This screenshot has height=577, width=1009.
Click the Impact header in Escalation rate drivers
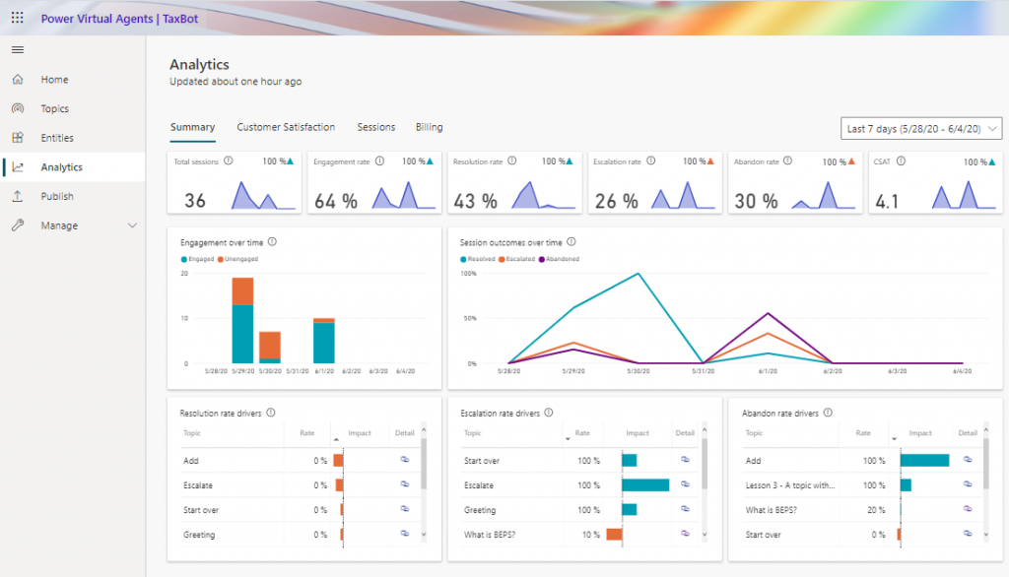click(638, 433)
